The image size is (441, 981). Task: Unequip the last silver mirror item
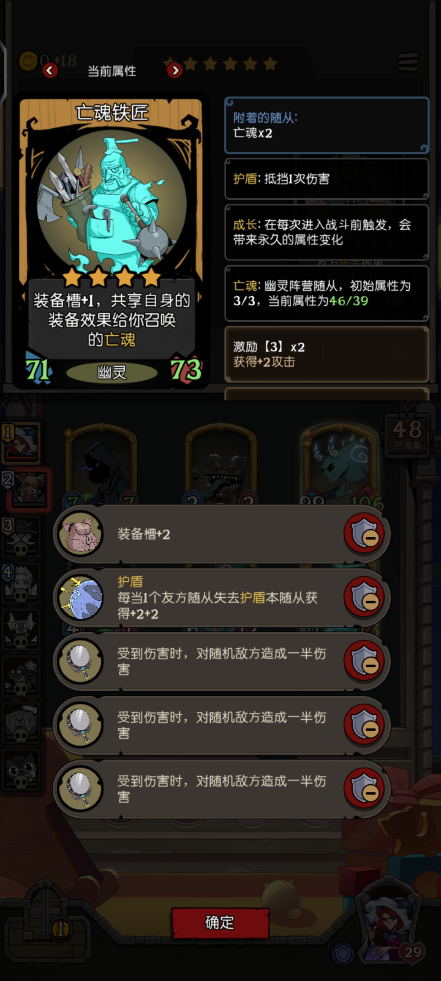pos(364,788)
